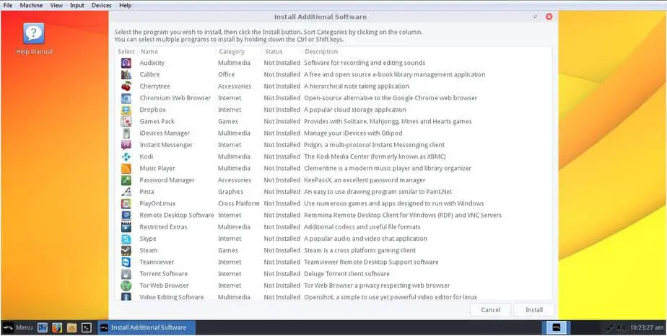Sort the list by Name column

[x=149, y=52]
